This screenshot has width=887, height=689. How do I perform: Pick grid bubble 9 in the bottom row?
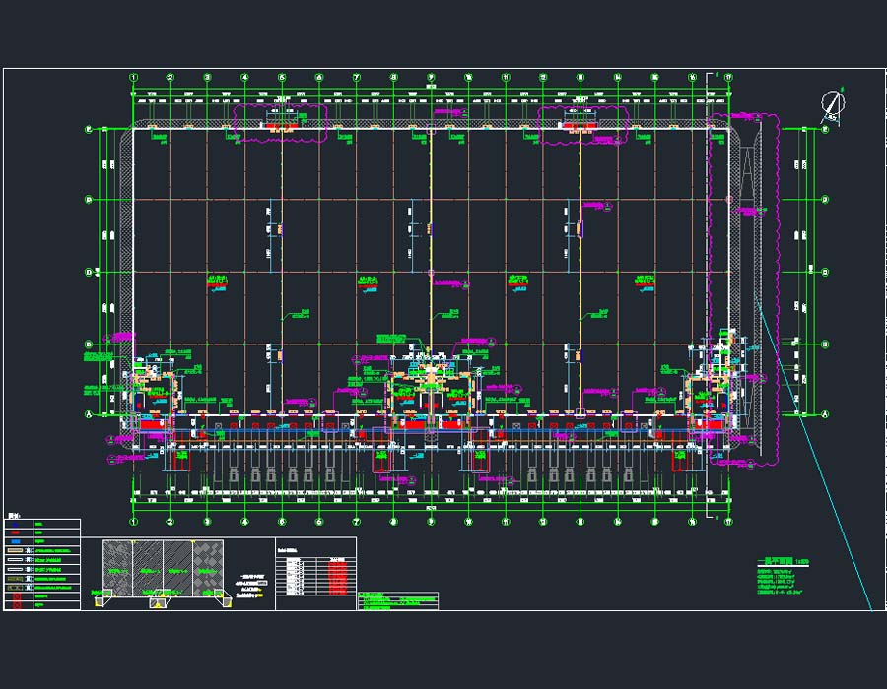[x=431, y=522]
